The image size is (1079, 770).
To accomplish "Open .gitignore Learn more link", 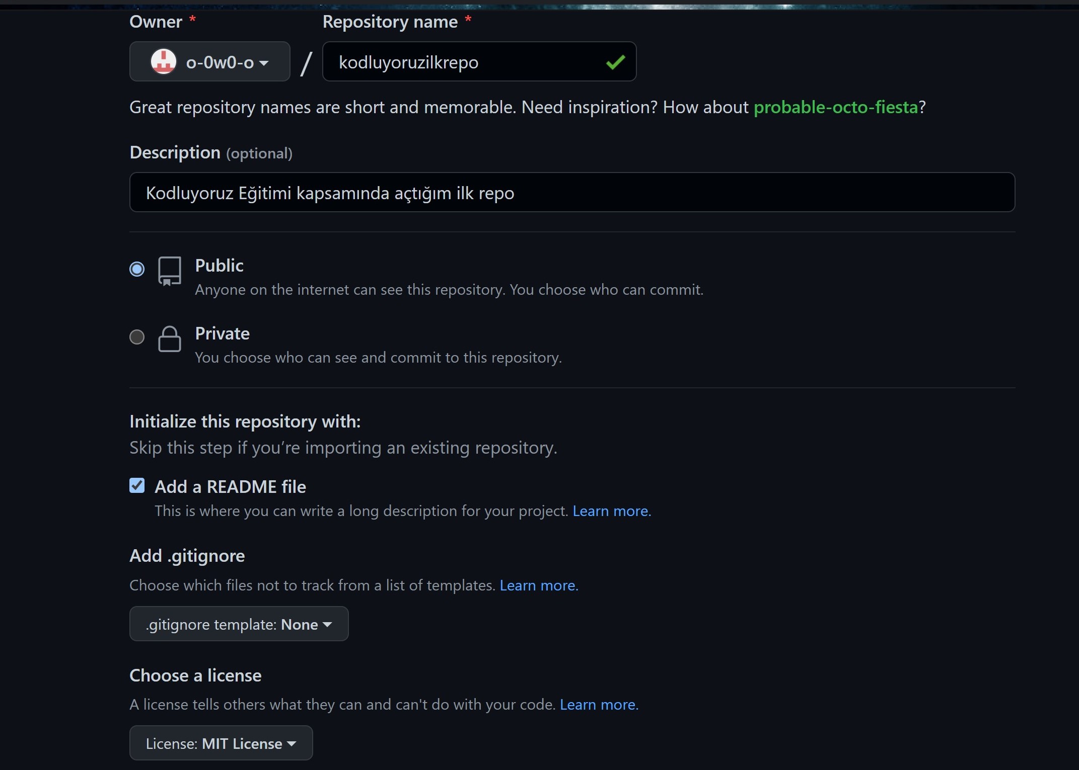I will [539, 585].
